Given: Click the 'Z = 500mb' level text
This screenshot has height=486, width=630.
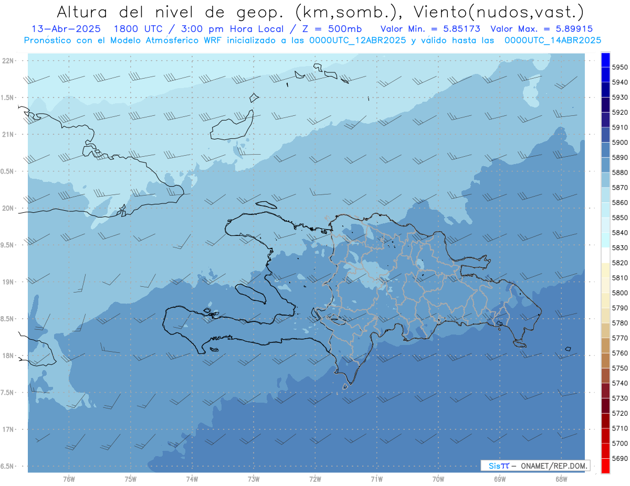Looking at the screenshot, I should 331,29.
